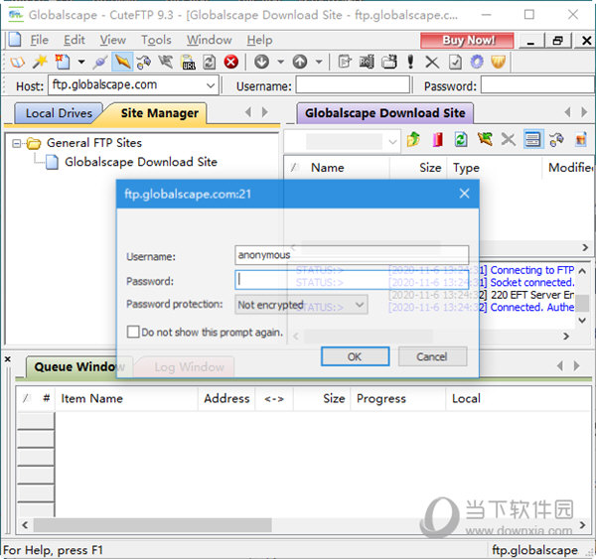
Task: Click the New folder icon in toolbar
Action: (x=389, y=62)
